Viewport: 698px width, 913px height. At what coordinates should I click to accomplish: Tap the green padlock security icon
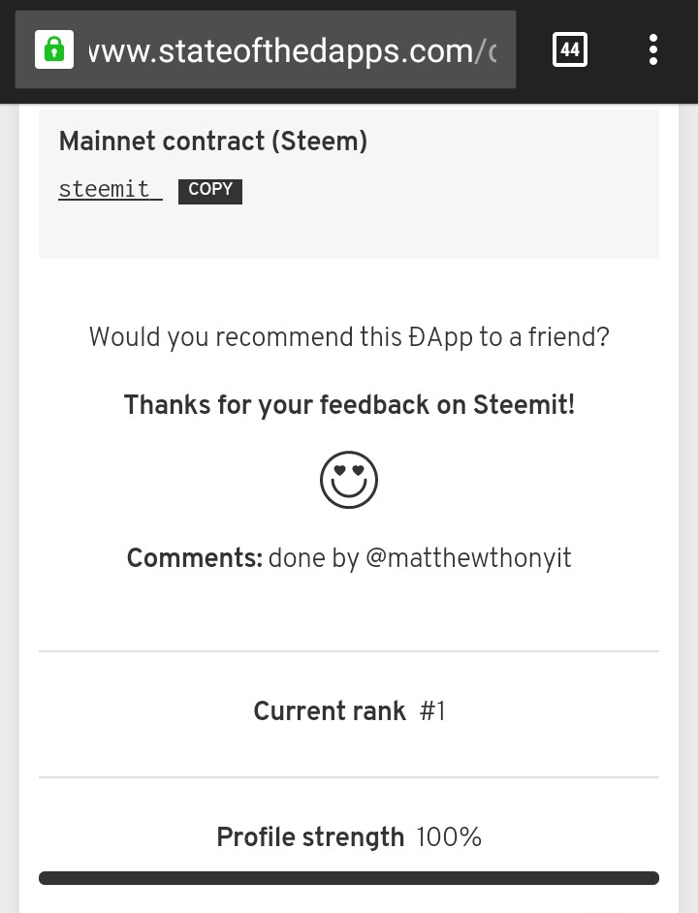click(54, 49)
